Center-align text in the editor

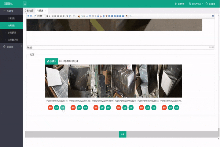click(58, 16)
